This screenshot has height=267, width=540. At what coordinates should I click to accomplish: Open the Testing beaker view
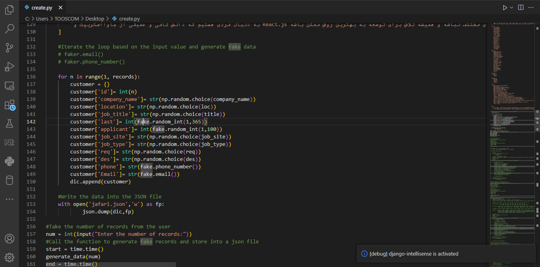[9, 123]
